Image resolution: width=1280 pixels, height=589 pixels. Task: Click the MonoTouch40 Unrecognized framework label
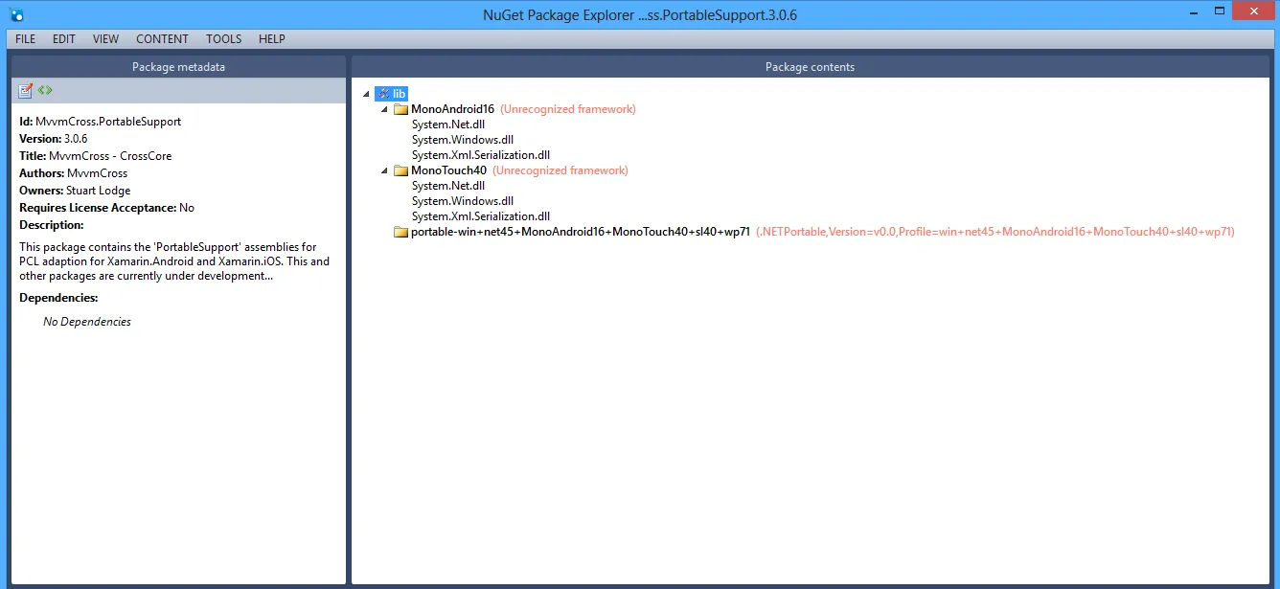pos(560,170)
